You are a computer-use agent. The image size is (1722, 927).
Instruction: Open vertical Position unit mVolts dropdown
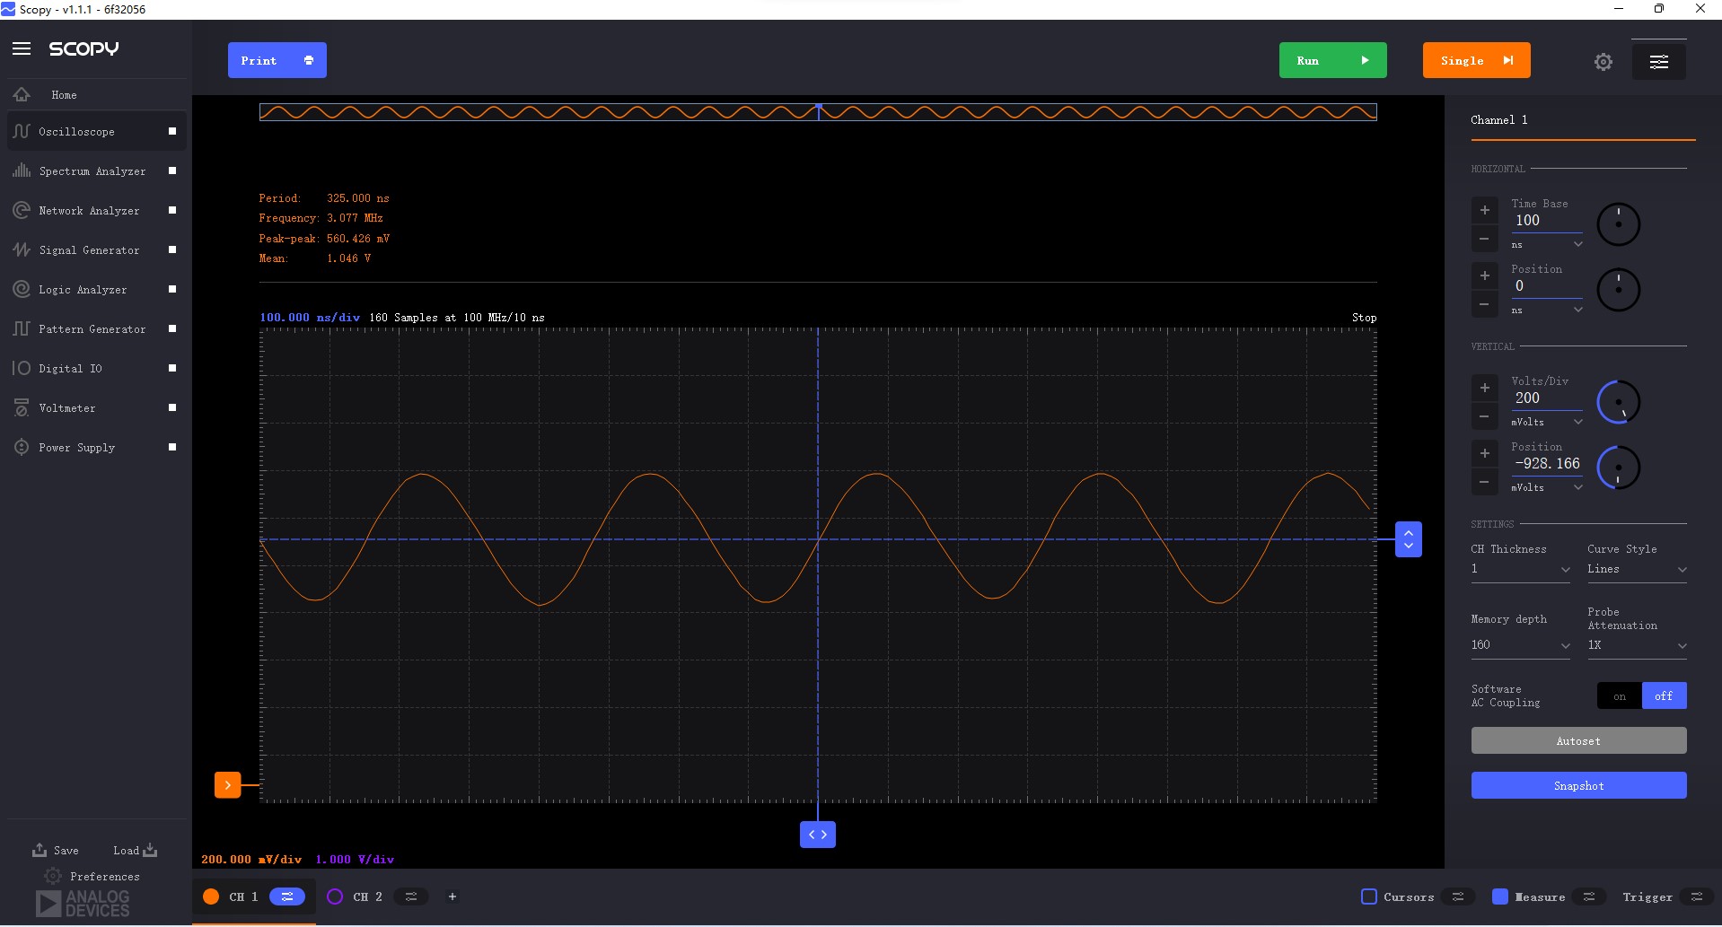(1546, 487)
